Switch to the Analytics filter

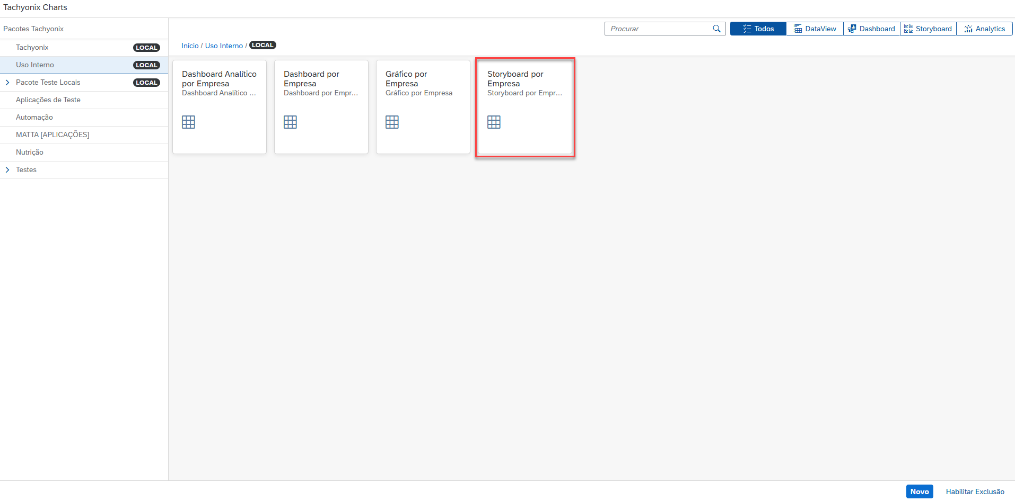[x=984, y=29]
